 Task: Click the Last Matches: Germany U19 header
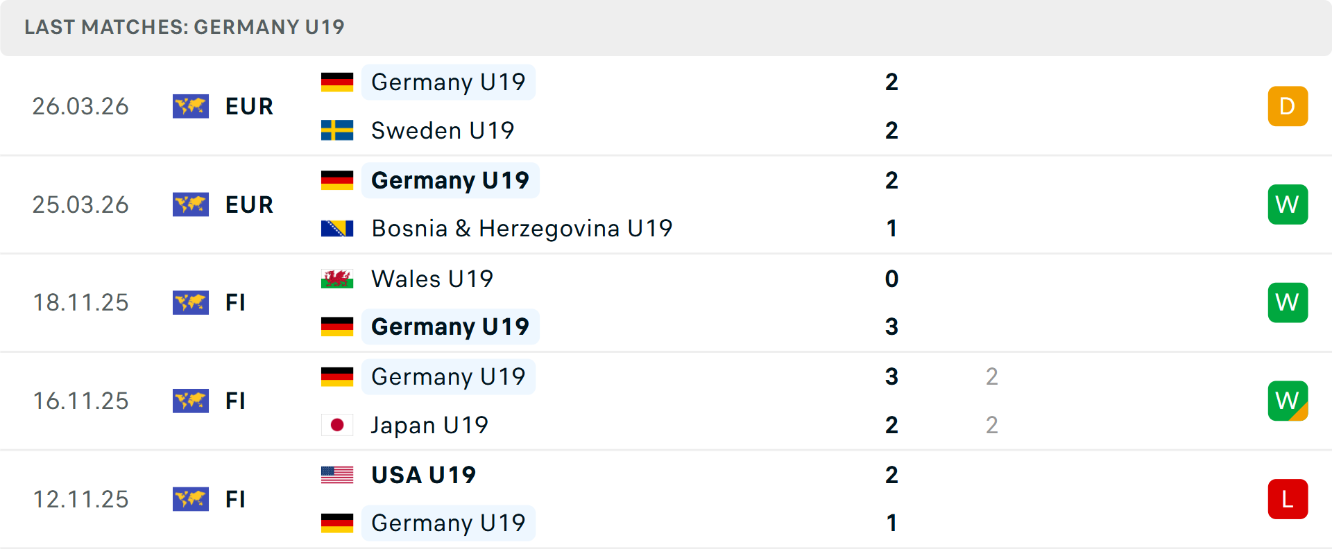[185, 27]
